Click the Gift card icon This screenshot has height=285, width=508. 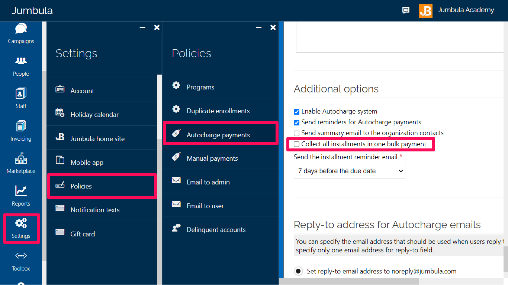[60, 232]
